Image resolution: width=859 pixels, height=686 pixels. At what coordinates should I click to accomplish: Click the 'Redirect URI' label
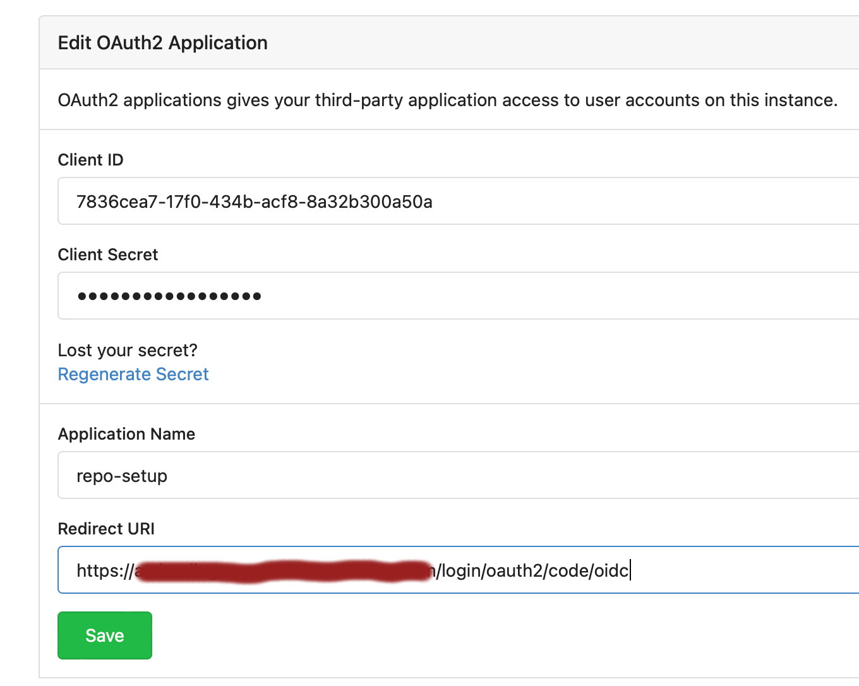click(106, 529)
